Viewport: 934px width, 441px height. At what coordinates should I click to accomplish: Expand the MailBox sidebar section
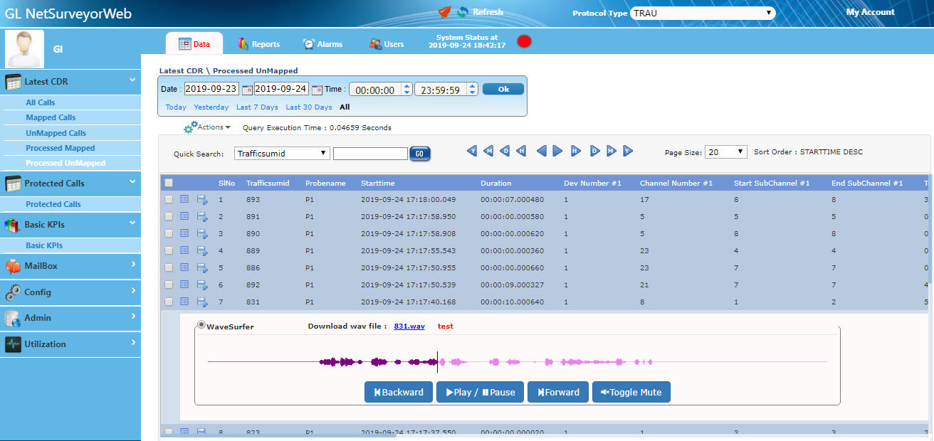(70, 266)
